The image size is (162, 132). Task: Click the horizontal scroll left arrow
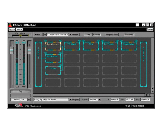point(146,95)
